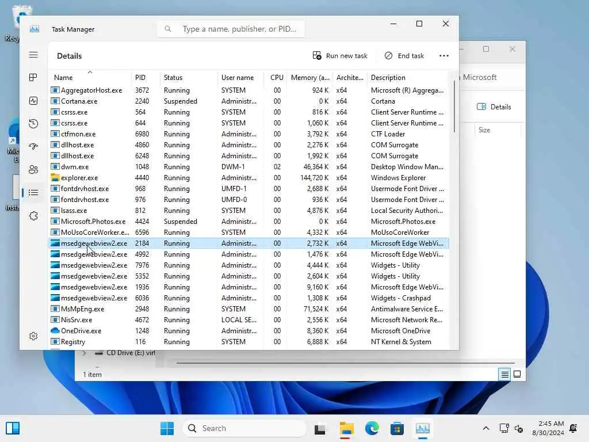Screen dimensions: 589x442
Task: Launch Microsoft Edge from taskbar
Action: pos(372,428)
